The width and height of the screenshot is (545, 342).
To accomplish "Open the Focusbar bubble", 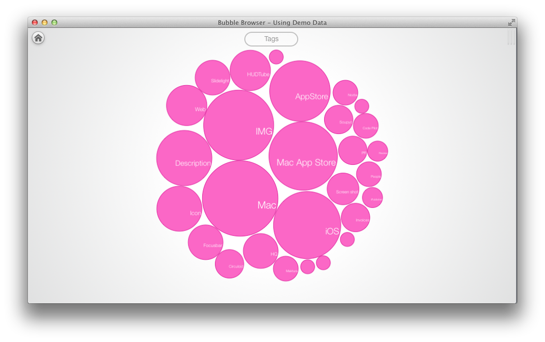I will click(x=206, y=242).
